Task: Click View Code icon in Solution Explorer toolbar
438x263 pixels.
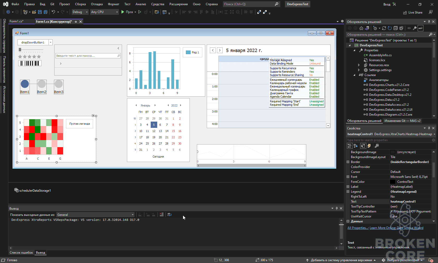Action: [409, 28]
